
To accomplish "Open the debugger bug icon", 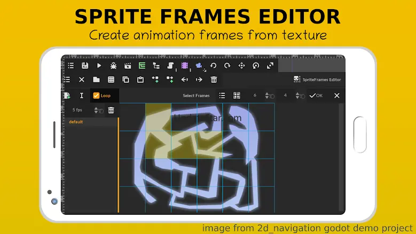I will coord(114,66).
